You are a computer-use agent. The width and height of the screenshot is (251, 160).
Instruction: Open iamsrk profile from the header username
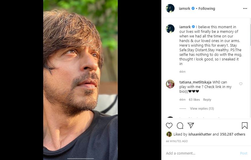pyautogui.click(x=185, y=9)
